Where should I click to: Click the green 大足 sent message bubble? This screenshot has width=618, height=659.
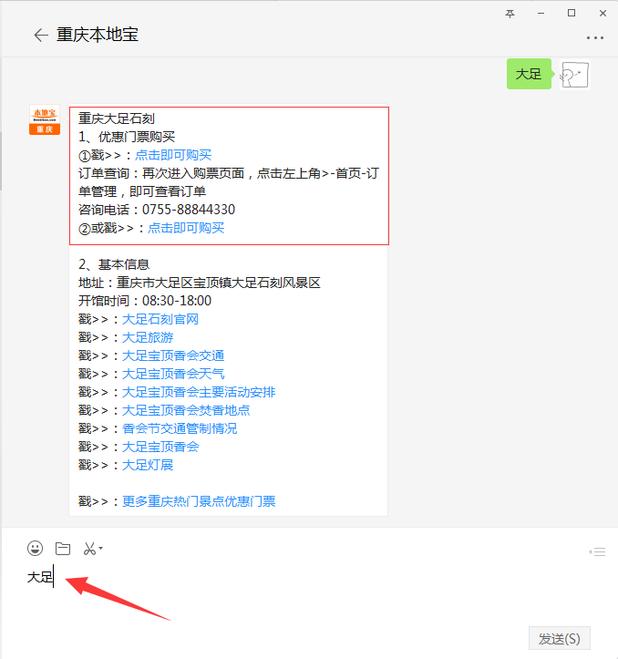[x=529, y=74]
